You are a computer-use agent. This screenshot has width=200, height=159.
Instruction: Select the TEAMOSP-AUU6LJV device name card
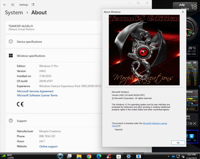(54, 27)
